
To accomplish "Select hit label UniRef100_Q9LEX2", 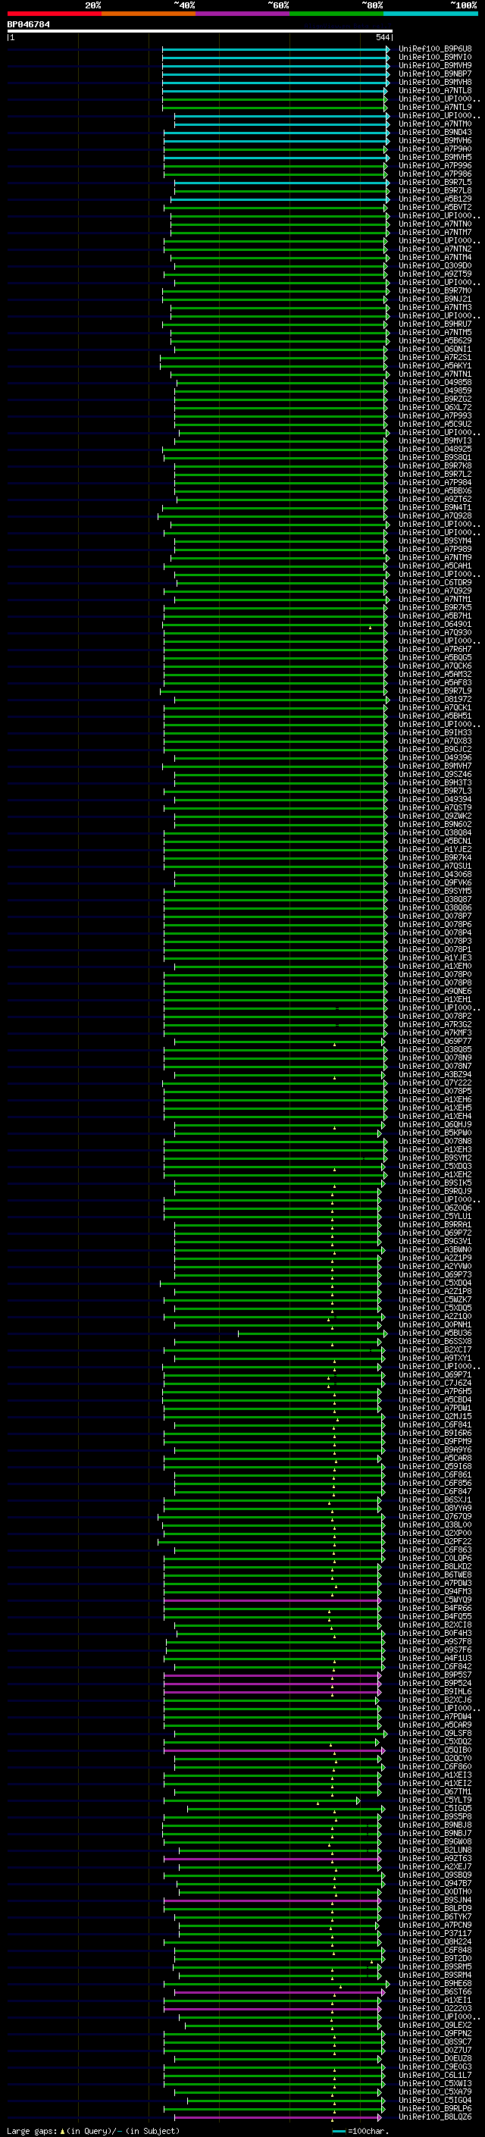I will coord(435,2025).
